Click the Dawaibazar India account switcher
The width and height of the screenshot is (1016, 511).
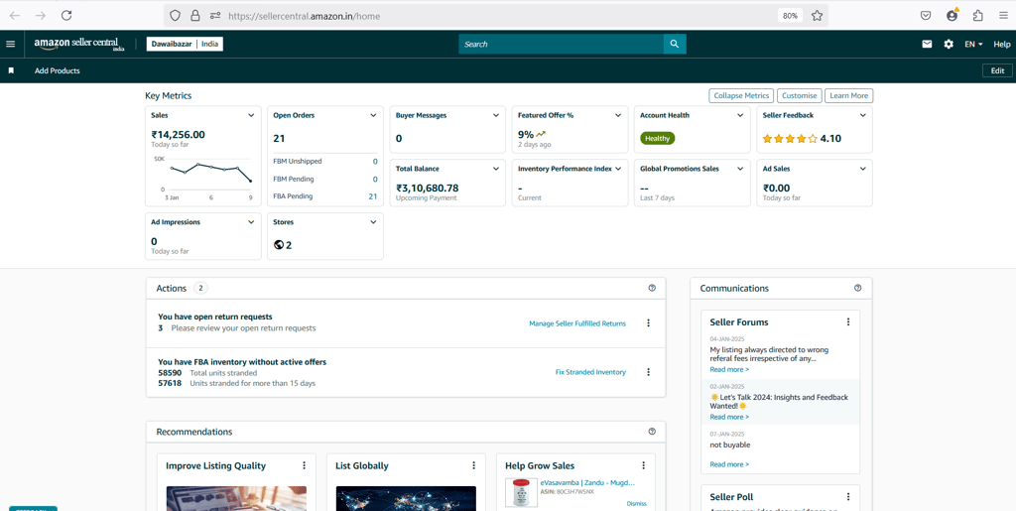click(185, 44)
